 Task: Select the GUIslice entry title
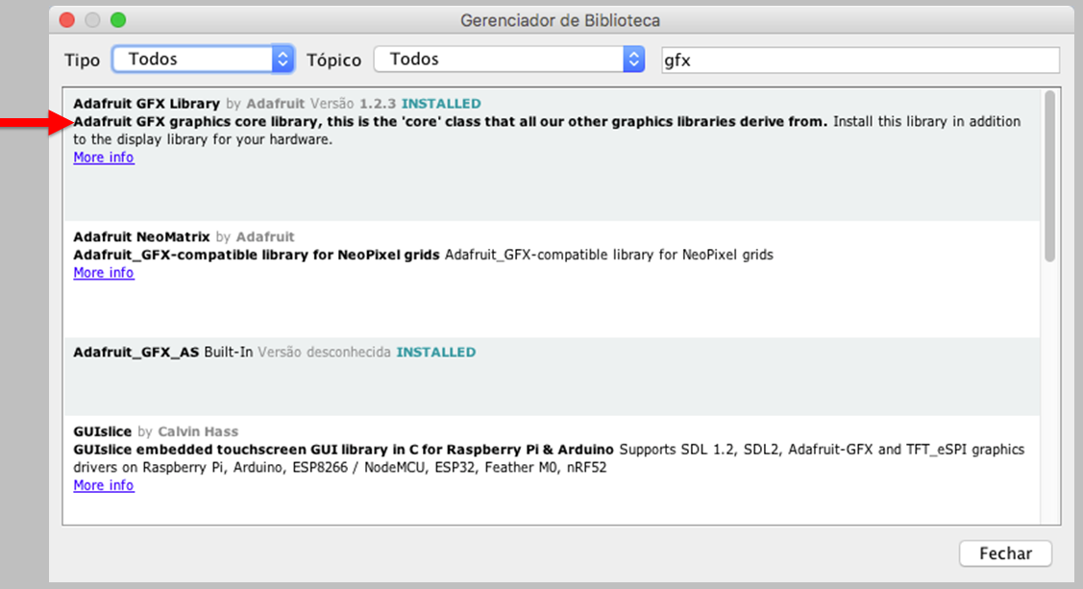[102, 431]
